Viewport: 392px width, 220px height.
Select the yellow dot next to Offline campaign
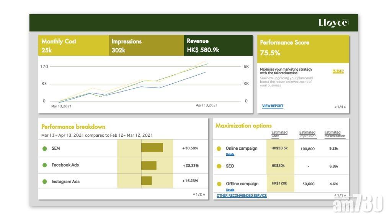point(219,184)
